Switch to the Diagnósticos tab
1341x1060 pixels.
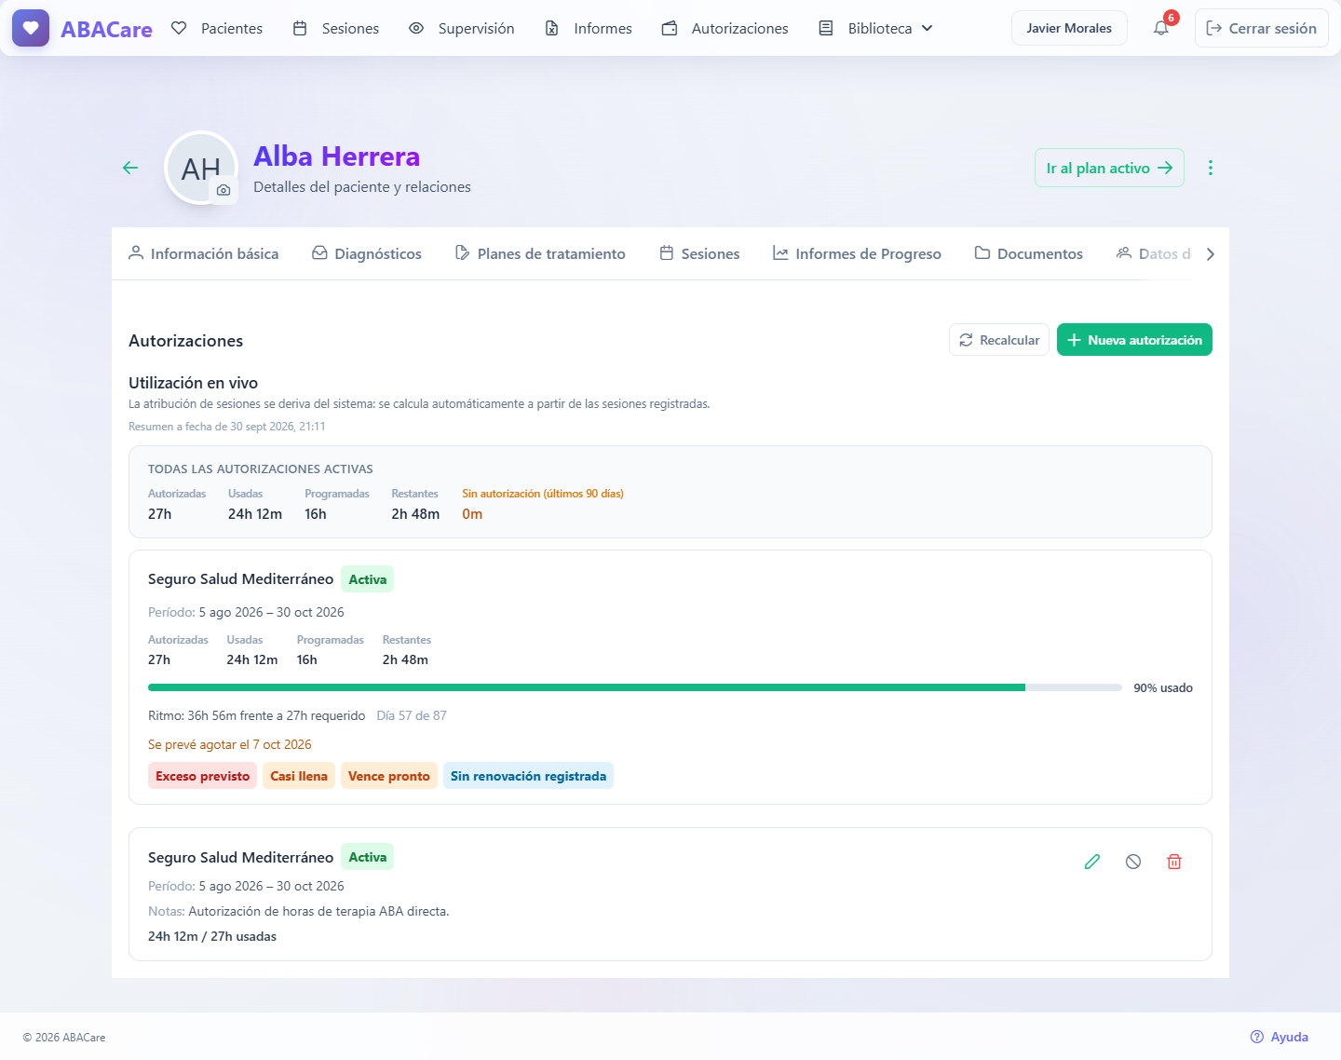(x=367, y=253)
